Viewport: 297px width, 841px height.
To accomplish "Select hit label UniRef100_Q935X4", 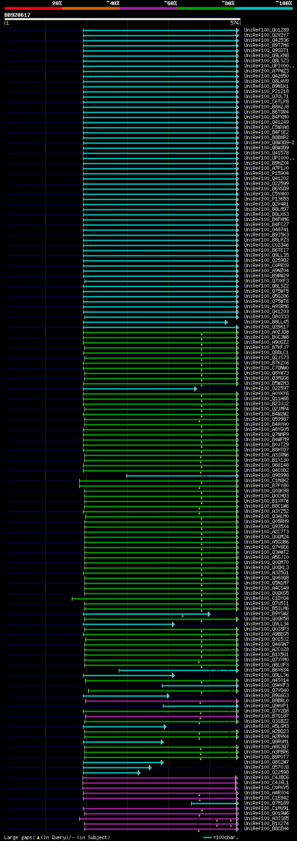I will 266,527.
